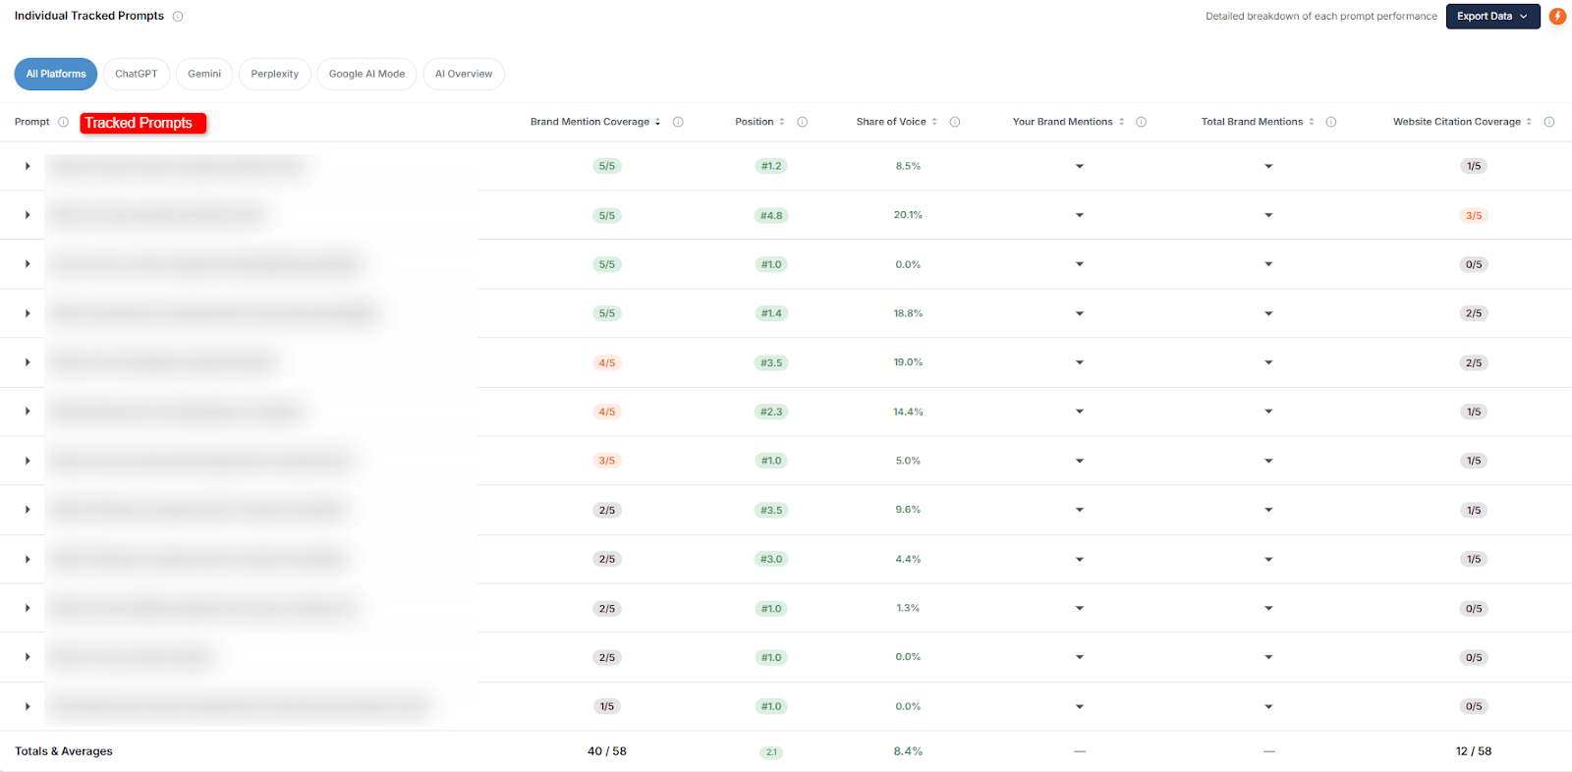The height and width of the screenshot is (772, 1572).
Task: Expand the prompt row with 5.0% share
Action: click(28, 461)
